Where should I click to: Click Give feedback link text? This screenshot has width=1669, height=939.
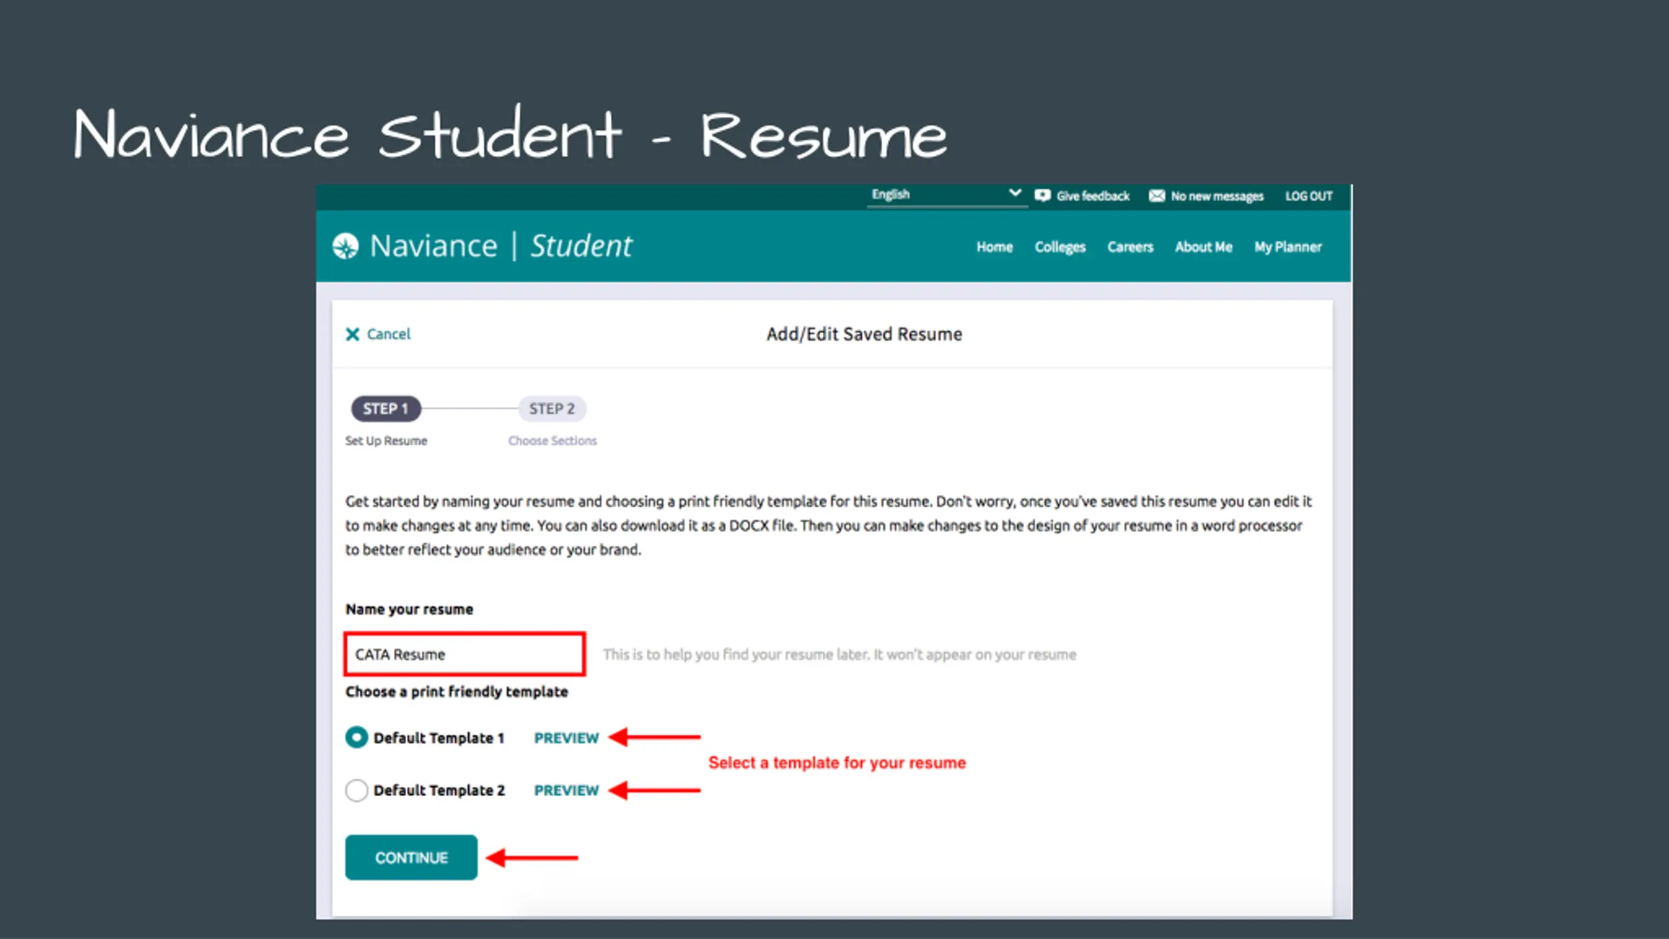[1093, 196]
